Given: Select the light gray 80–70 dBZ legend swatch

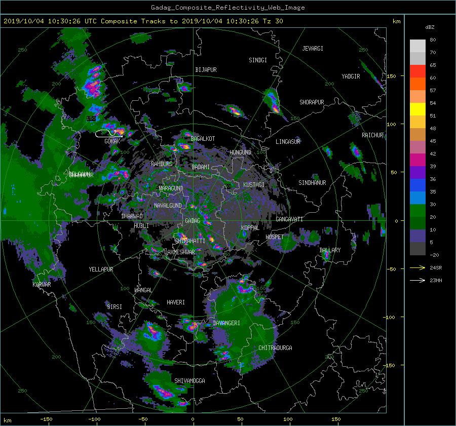Looking at the screenshot, I should (x=417, y=46).
